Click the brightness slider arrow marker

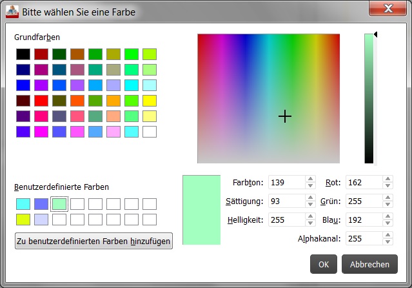[x=376, y=35]
